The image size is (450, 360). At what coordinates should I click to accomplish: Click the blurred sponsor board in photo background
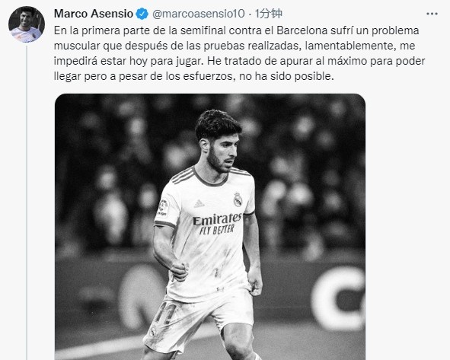click(x=338, y=298)
